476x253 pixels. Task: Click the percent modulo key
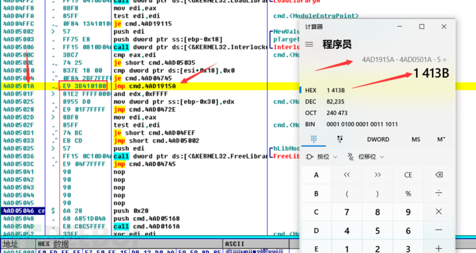click(x=408, y=193)
